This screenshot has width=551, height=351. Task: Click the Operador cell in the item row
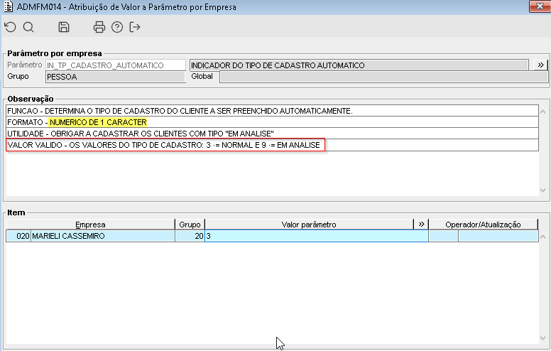[444, 236]
